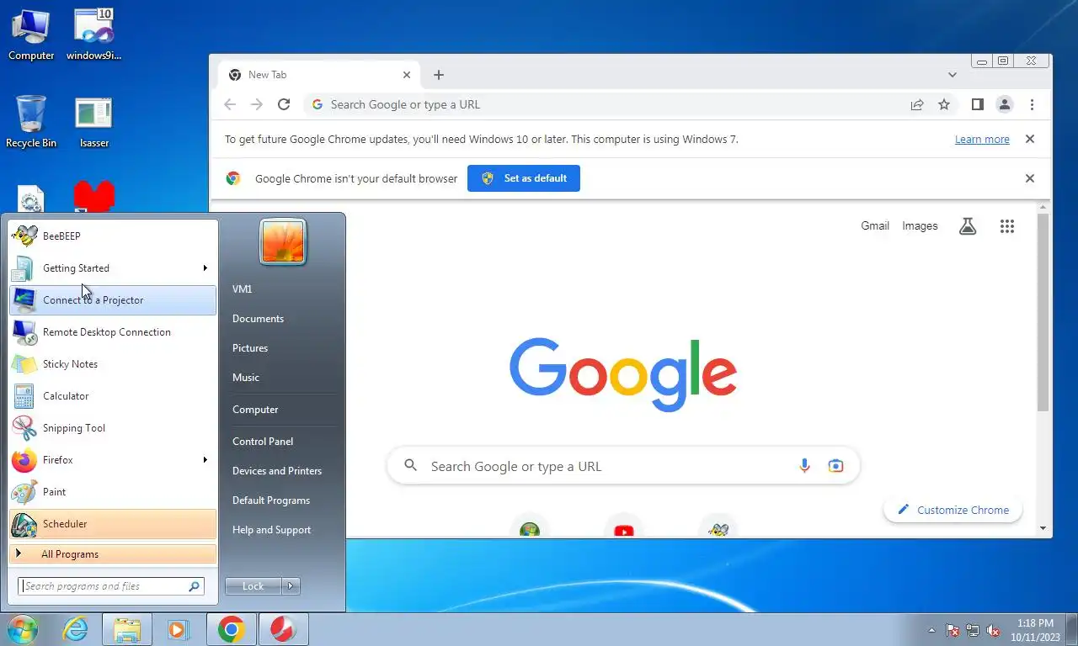The width and height of the screenshot is (1078, 646).
Task: Open Default Programs
Action: coord(271,500)
